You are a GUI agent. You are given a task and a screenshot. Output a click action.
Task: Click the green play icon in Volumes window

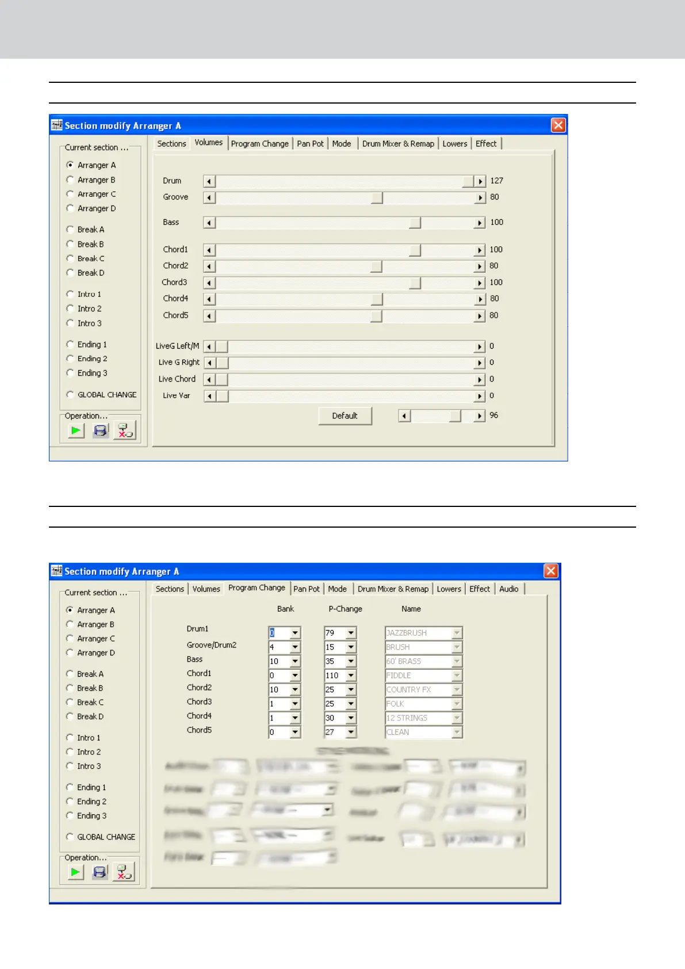point(76,430)
